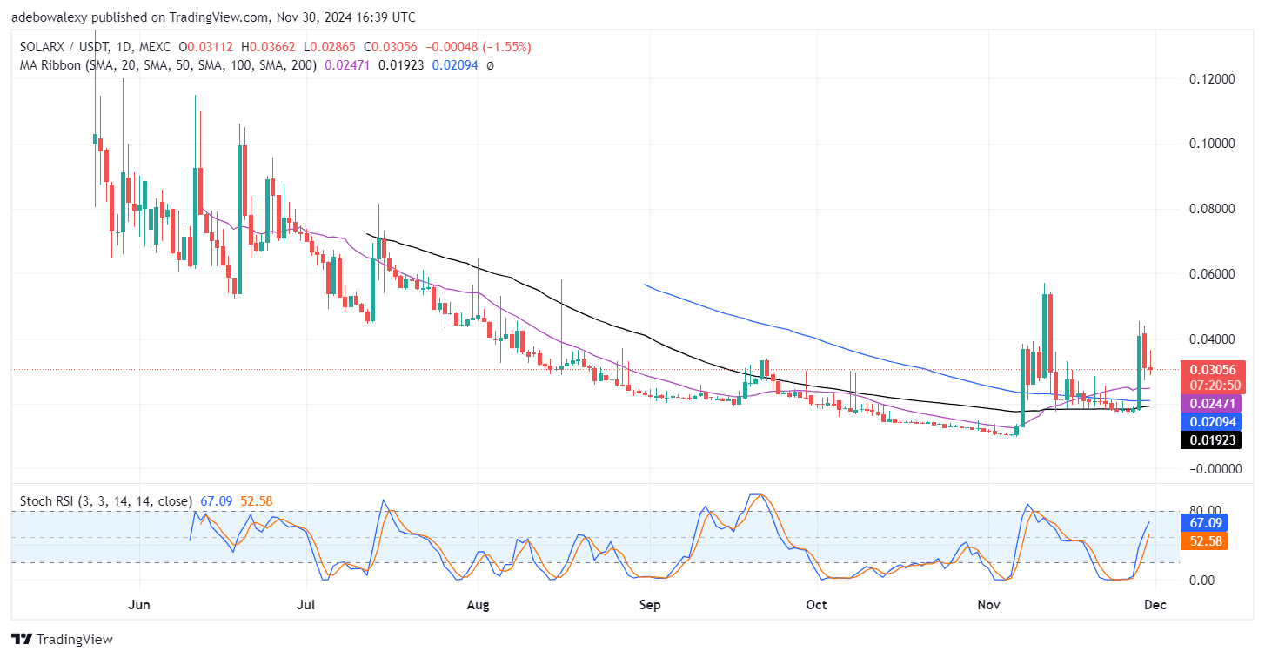
Task: Click the publisher text adebowalexy at top
Action: click(x=49, y=17)
